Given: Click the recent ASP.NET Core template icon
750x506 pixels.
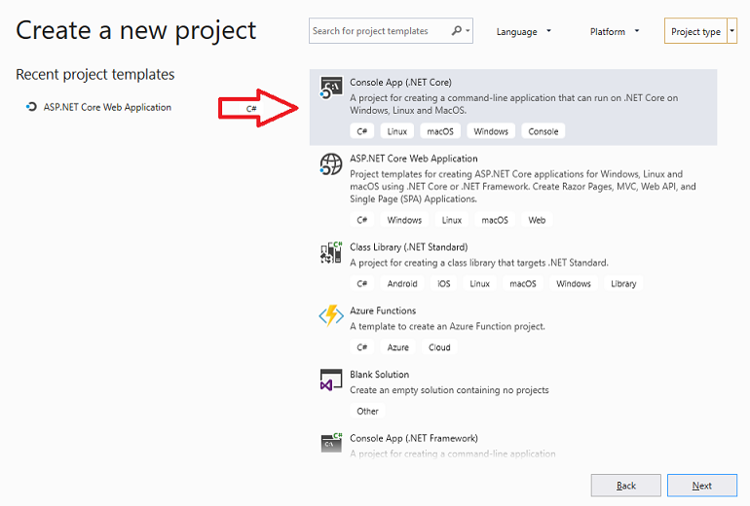Looking at the screenshot, I should 31,107.
